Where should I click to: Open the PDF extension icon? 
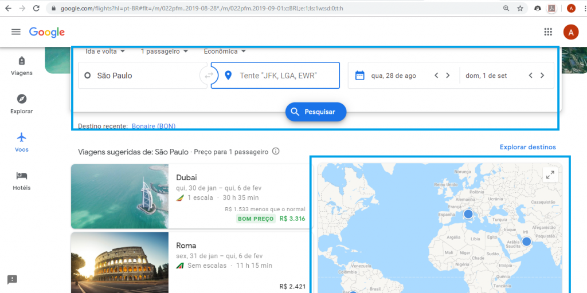(x=551, y=8)
